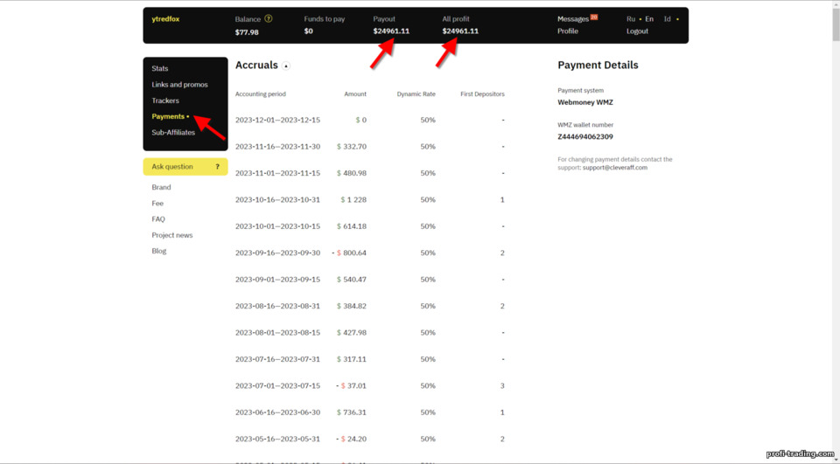
Task: Open the Stats sidebar item
Action: tap(159, 68)
